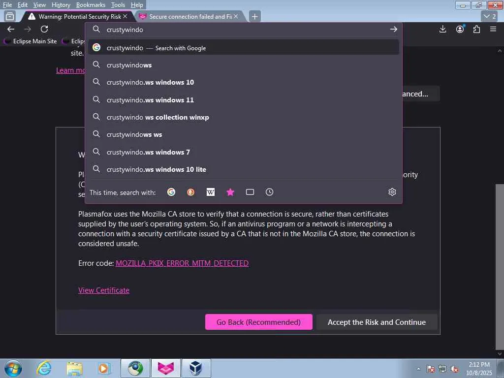The width and height of the screenshot is (504, 378).
Task: Open the clock showing 2:12 PM
Action: tap(479, 369)
